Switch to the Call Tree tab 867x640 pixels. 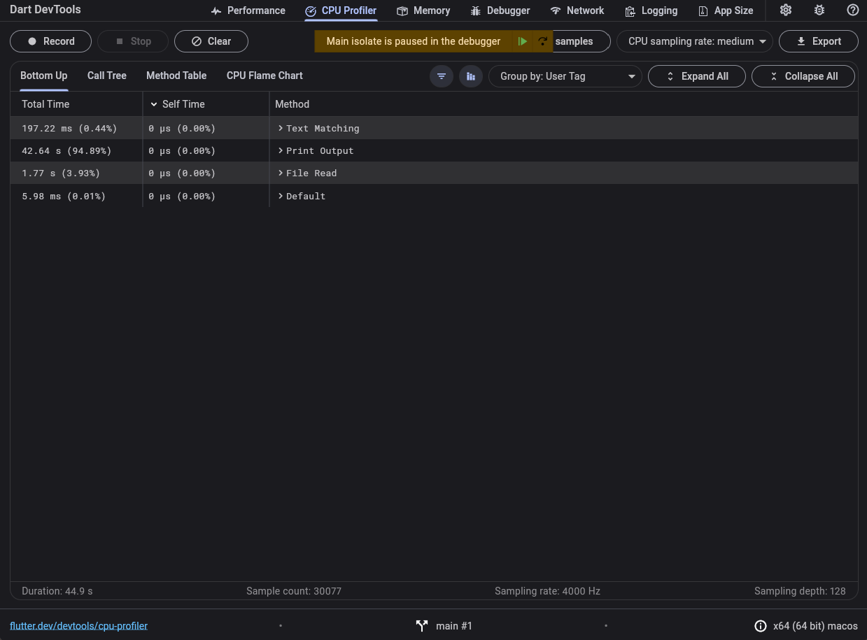tap(107, 76)
